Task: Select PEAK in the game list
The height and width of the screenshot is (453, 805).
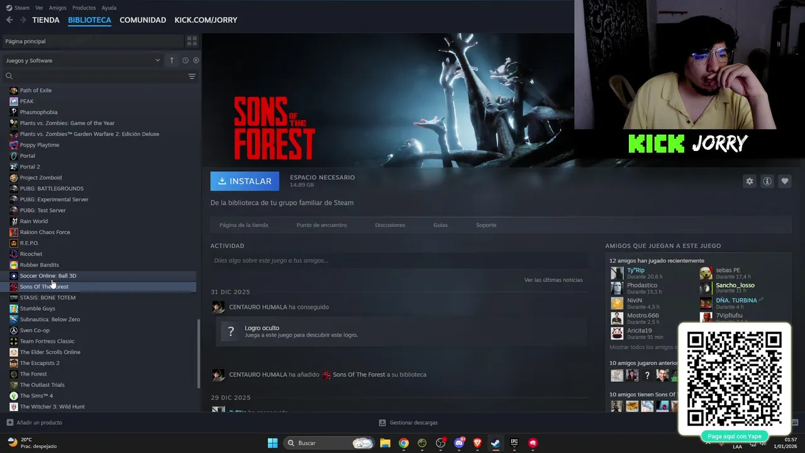Action: (26, 101)
